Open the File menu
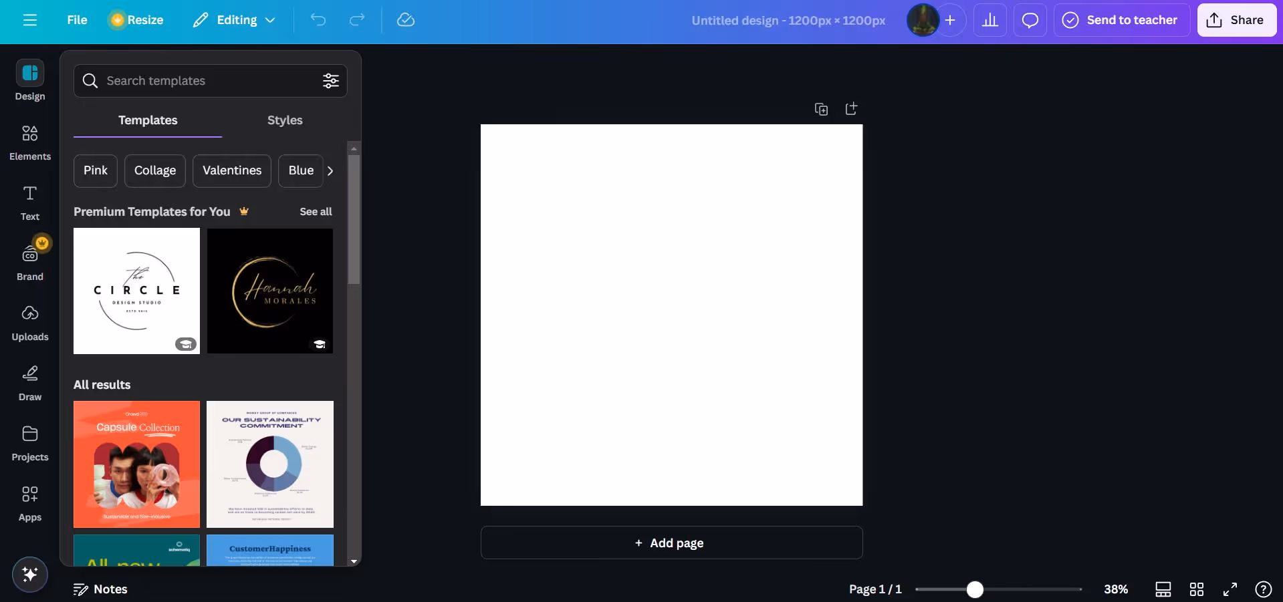Image resolution: width=1283 pixels, height=602 pixels. point(76,20)
